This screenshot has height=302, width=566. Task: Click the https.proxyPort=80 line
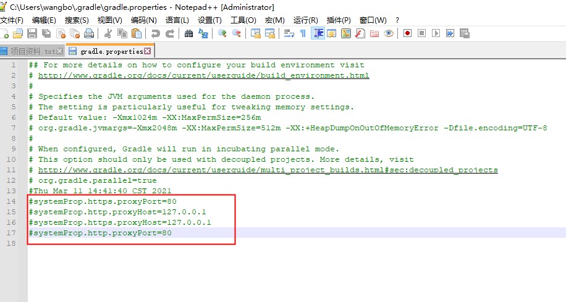[x=103, y=201]
